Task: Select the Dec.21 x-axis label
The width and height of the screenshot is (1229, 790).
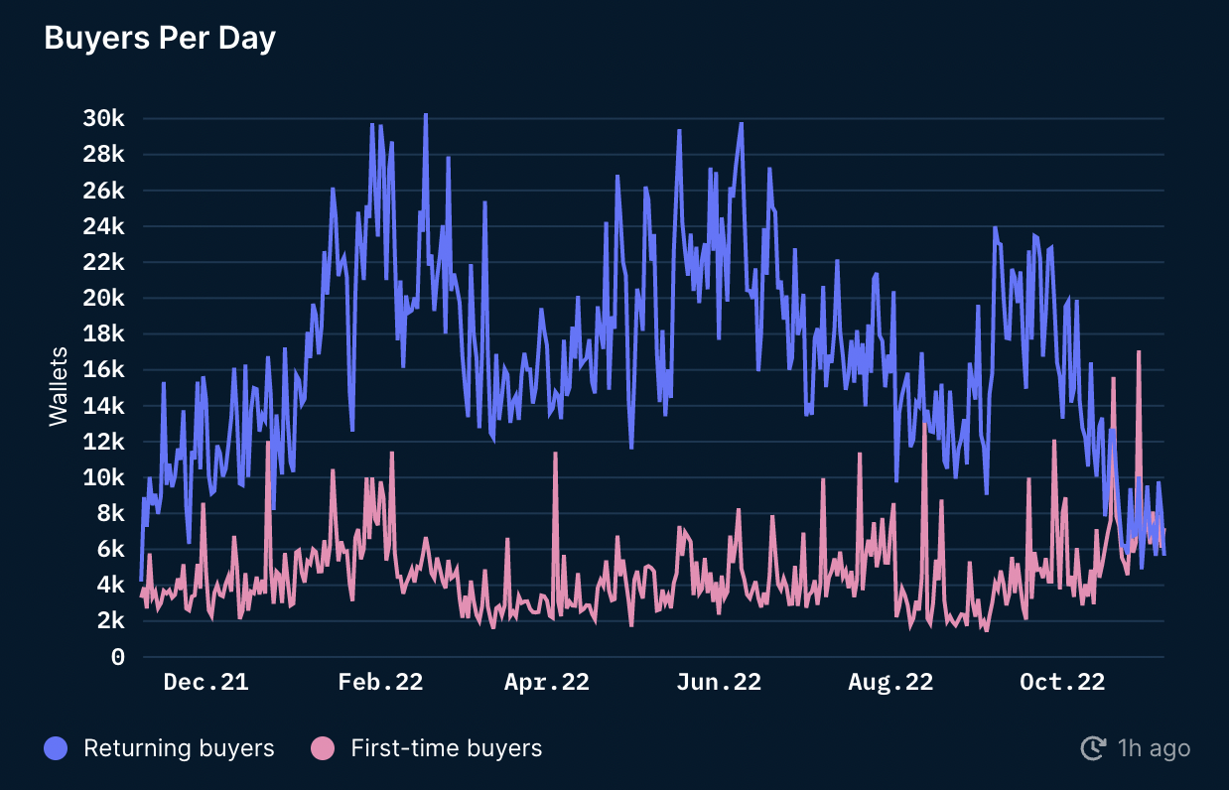Action: [x=205, y=682]
